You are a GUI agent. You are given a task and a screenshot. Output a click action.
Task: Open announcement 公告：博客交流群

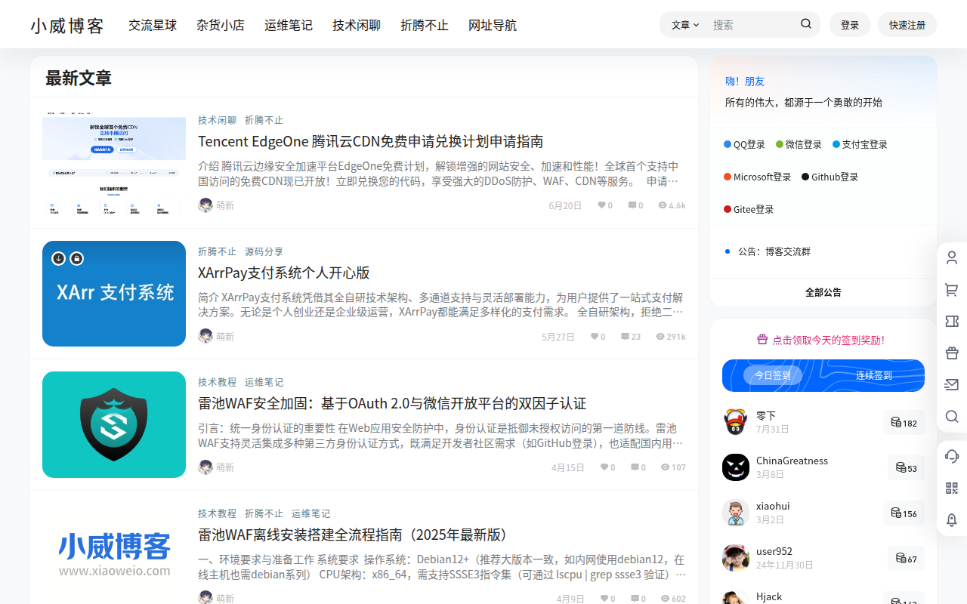774,251
